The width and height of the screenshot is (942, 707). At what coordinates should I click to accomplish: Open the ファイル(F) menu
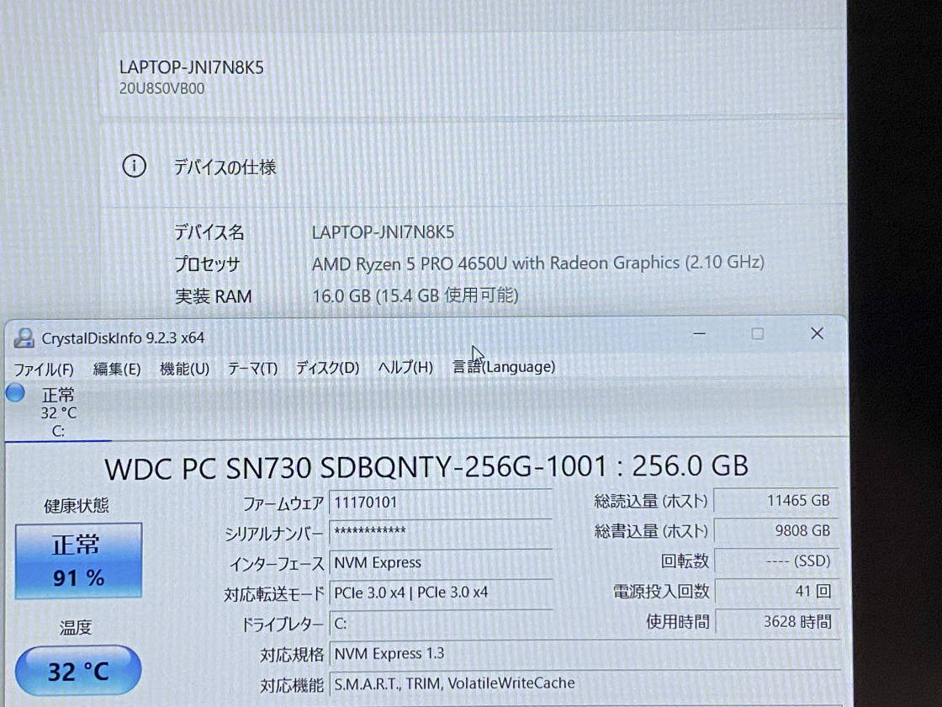click(x=44, y=368)
